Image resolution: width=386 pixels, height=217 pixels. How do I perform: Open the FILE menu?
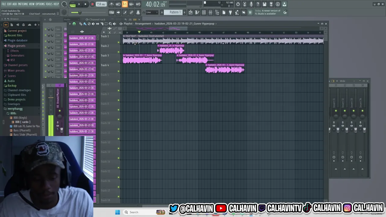pyautogui.click(x=4, y=4)
